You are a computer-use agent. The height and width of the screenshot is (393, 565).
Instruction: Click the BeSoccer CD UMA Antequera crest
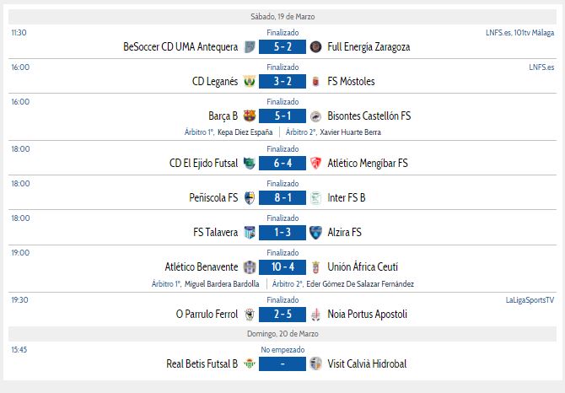pyautogui.click(x=250, y=47)
